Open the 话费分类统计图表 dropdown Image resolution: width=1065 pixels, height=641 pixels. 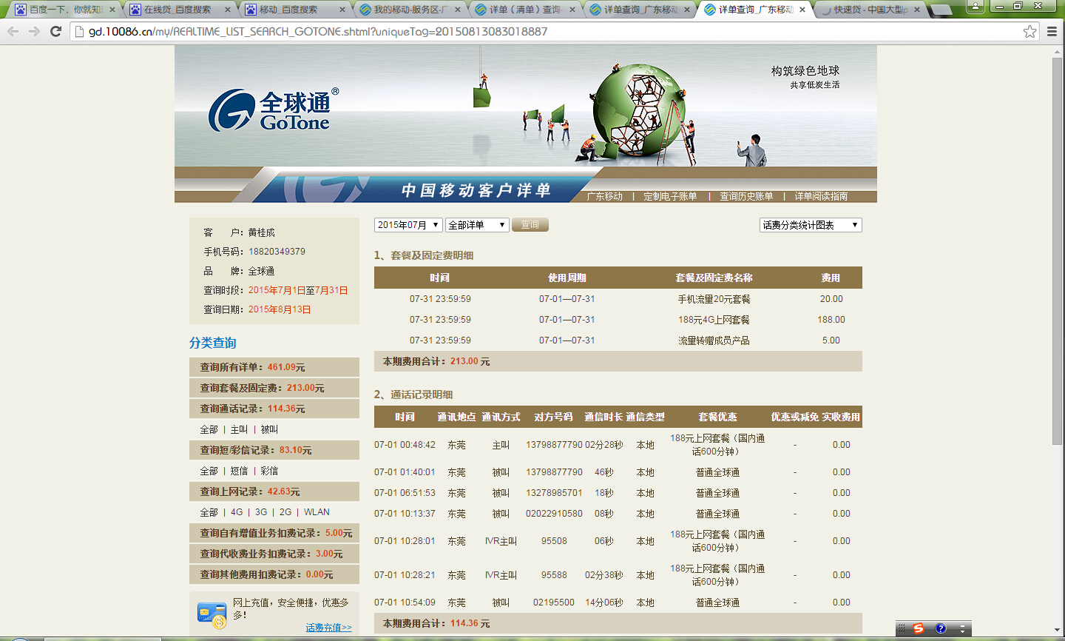[811, 225]
